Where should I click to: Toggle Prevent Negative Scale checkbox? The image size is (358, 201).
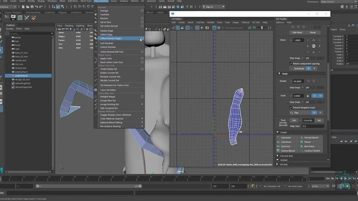coord(291,107)
